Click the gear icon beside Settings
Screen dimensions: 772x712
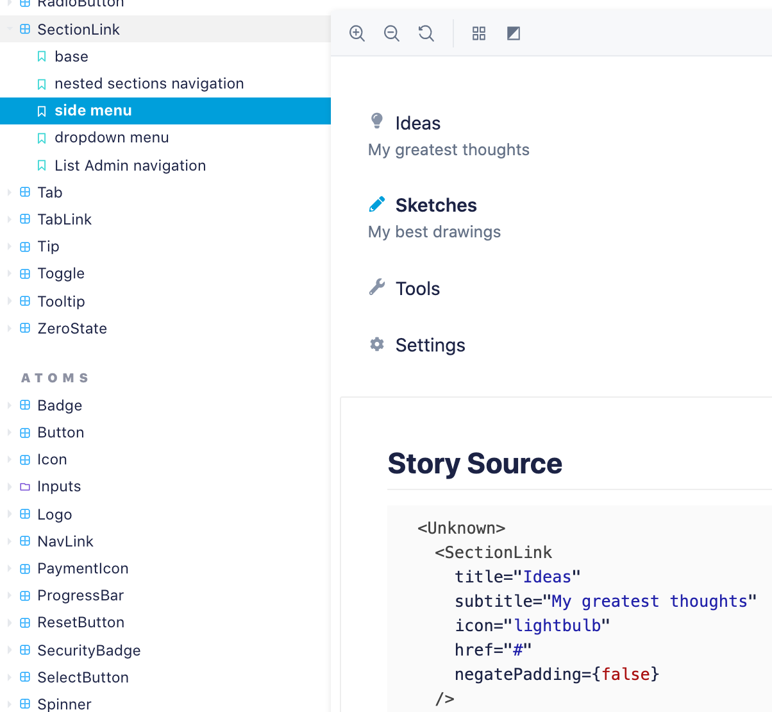[377, 344]
